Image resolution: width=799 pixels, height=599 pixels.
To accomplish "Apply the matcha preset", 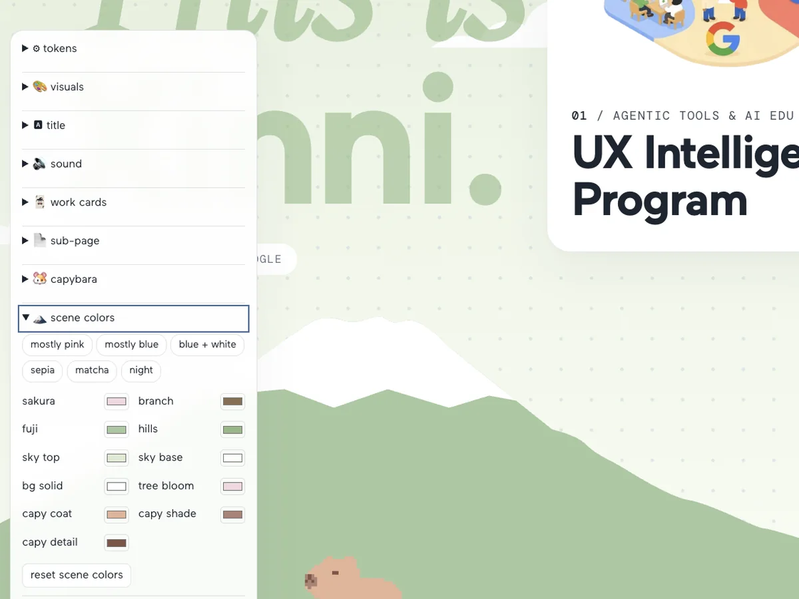I will 92,371.
